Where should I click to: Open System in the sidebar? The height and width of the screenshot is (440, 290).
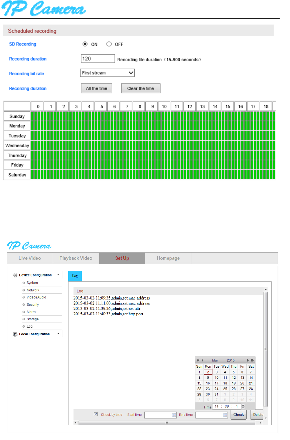click(32, 283)
